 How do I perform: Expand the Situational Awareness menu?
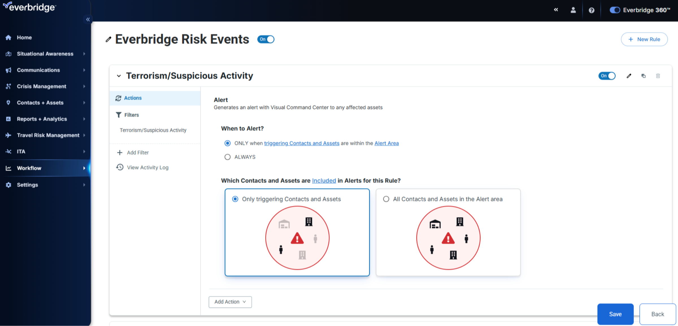45,54
